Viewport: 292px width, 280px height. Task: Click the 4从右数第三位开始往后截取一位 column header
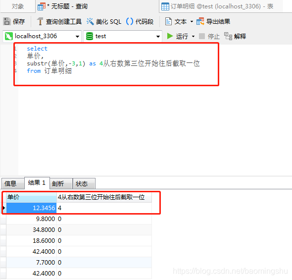tap(104, 197)
